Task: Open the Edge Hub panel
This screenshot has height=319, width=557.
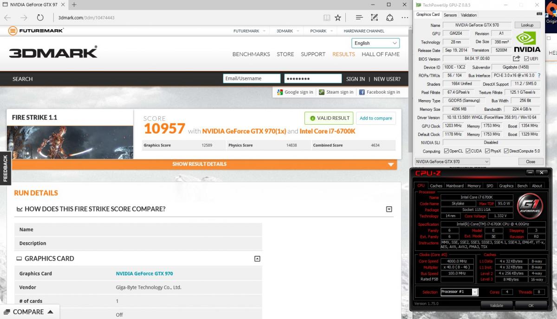Action: click(359, 18)
